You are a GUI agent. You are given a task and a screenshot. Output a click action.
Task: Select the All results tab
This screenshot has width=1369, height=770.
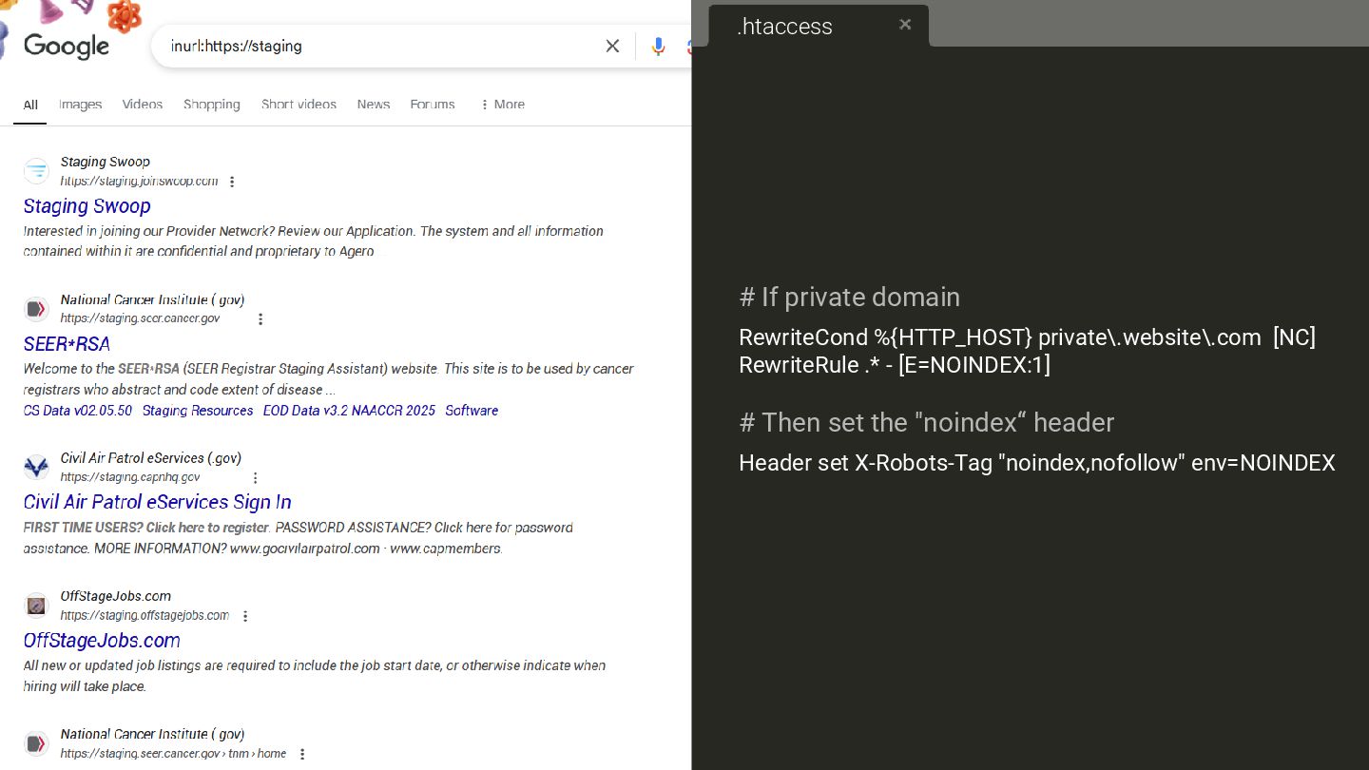[x=30, y=105]
